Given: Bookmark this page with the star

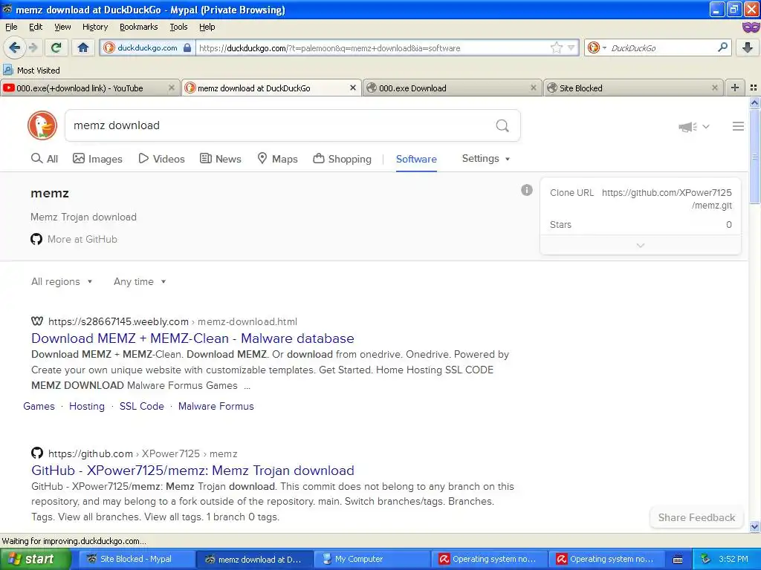Looking at the screenshot, I should [x=556, y=47].
